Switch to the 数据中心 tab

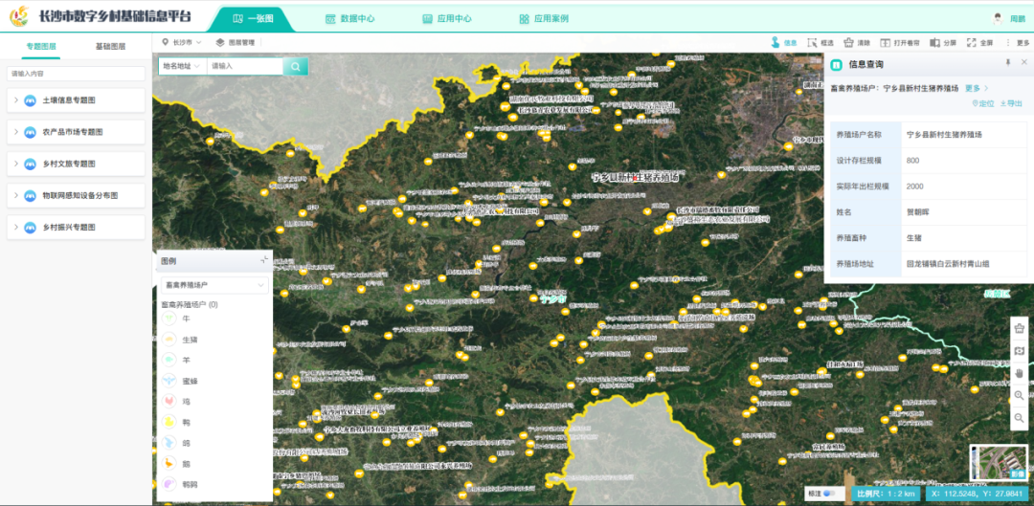click(349, 18)
